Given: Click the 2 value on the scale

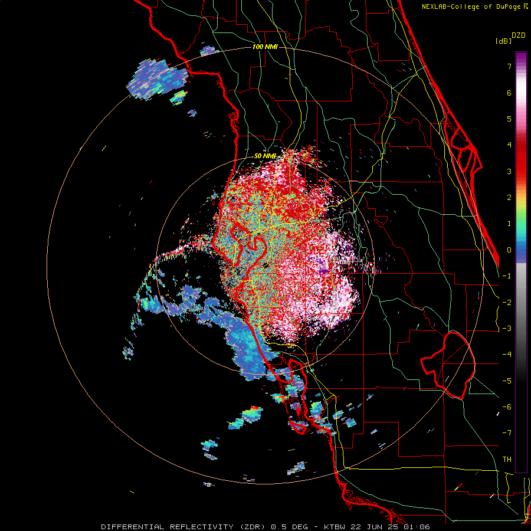Looking at the screenshot, I should [509, 198].
